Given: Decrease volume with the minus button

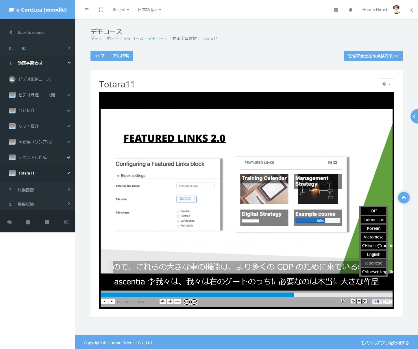Looking at the screenshot, I should 177,301.
